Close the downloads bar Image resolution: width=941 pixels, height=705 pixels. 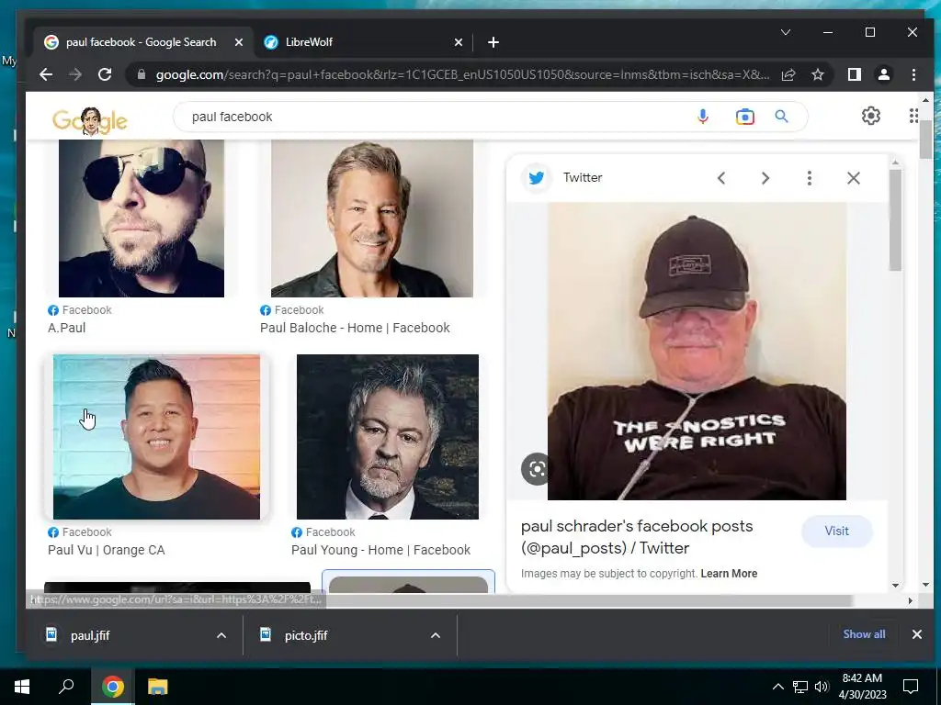click(917, 634)
